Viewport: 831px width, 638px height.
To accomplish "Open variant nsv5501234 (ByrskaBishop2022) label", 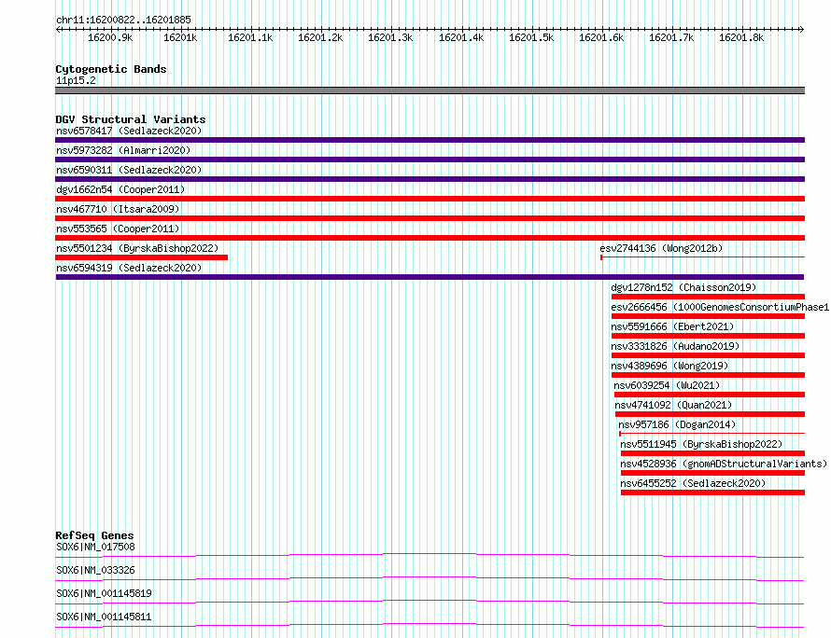I will click(137, 248).
